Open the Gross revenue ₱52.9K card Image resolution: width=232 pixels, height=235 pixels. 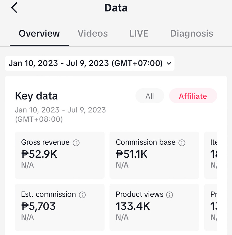point(60,155)
